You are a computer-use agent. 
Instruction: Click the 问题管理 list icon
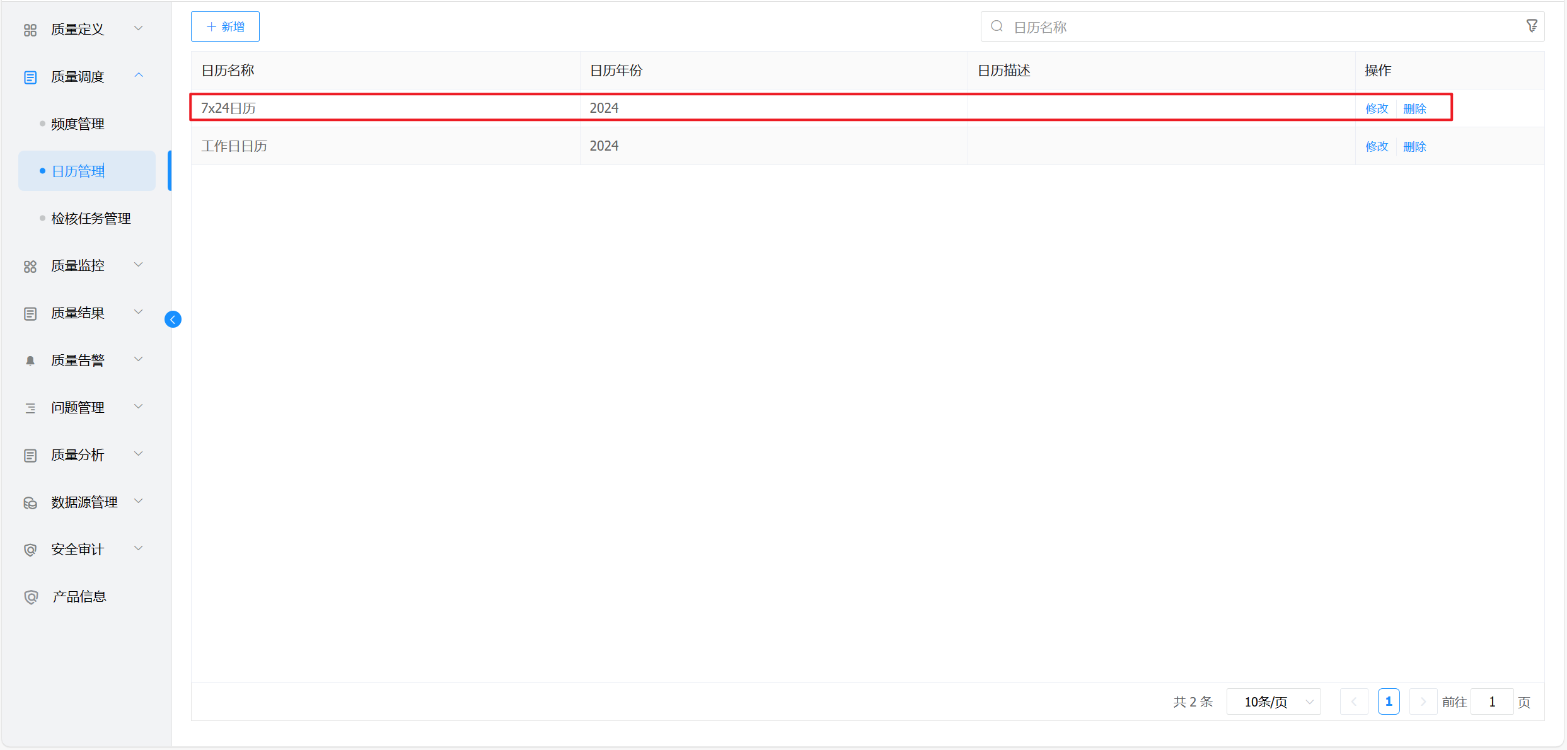30,408
